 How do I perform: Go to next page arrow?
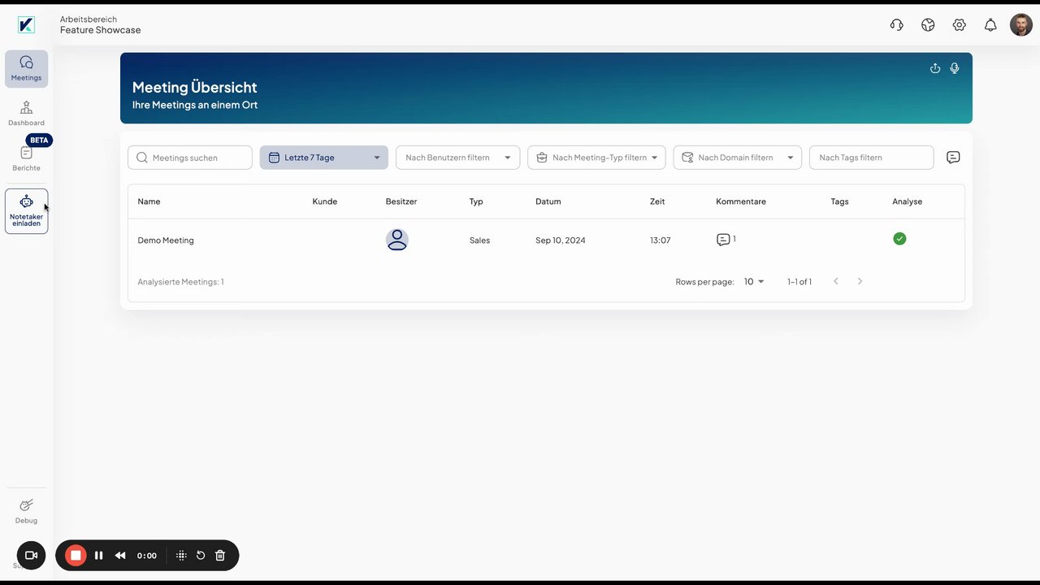tap(860, 281)
